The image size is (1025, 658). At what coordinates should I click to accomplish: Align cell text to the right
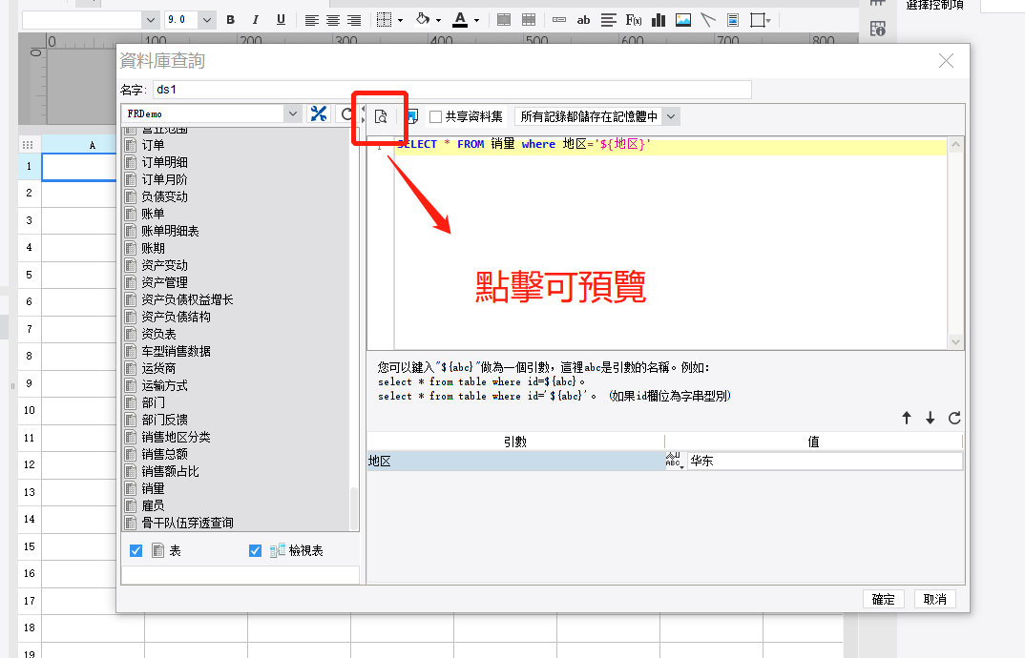(354, 20)
